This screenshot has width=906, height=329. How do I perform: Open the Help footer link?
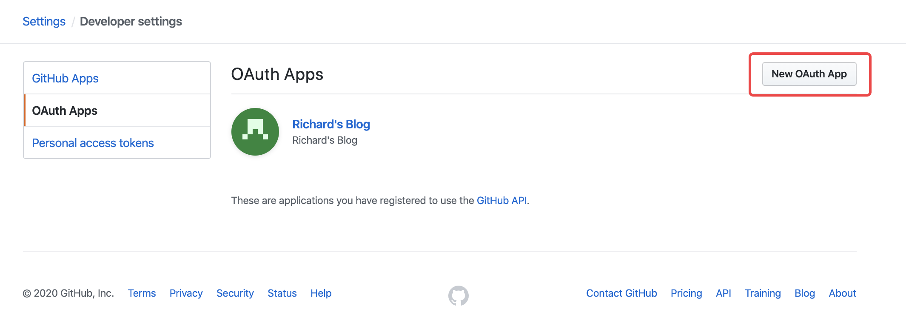(321, 293)
